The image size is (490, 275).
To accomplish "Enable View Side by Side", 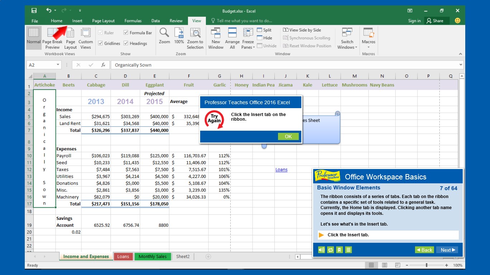I will coord(302,30).
